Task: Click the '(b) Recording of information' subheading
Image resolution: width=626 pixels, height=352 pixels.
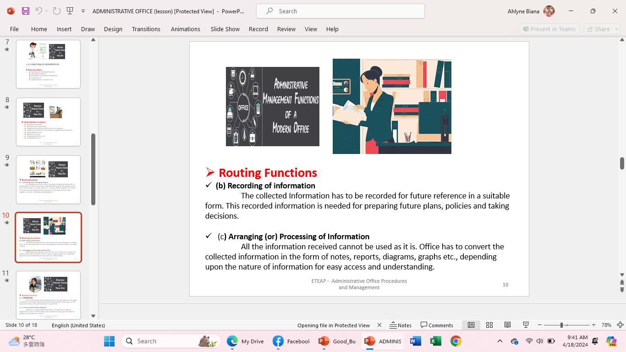Action: [265, 186]
